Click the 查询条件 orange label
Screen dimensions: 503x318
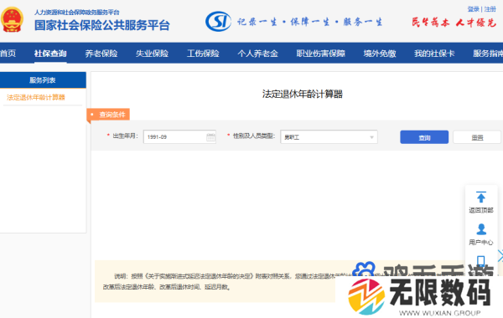pos(108,115)
